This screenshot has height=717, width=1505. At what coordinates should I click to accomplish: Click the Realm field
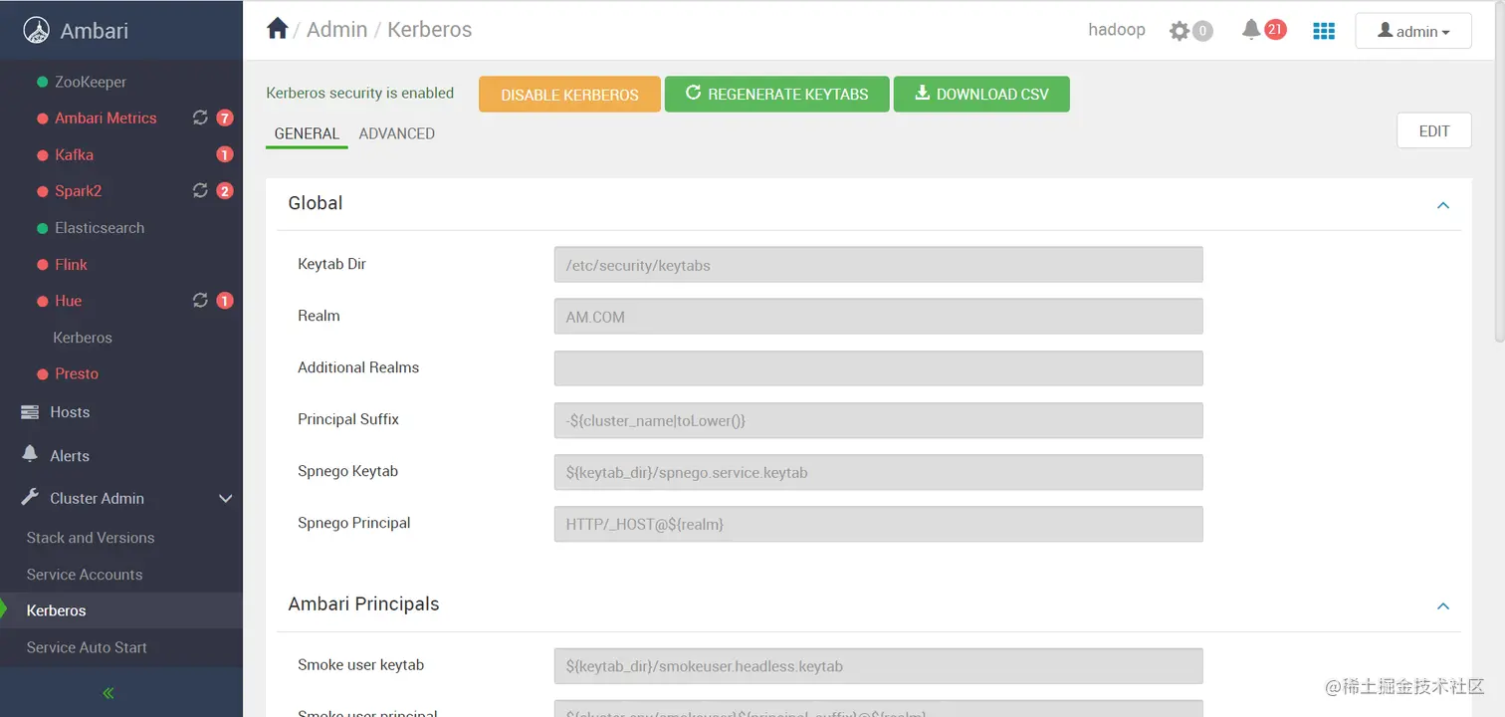pyautogui.click(x=878, y=317)
